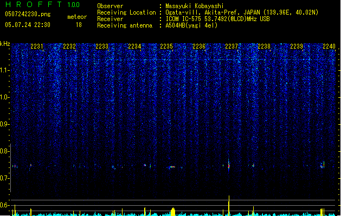
Task: Click the 2239 time marker
Action: point(297,46)
